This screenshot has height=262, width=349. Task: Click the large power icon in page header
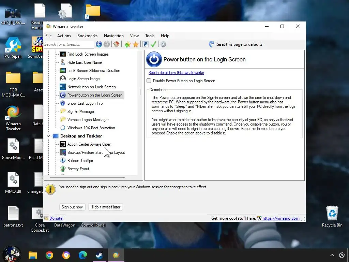click(154, 59)
